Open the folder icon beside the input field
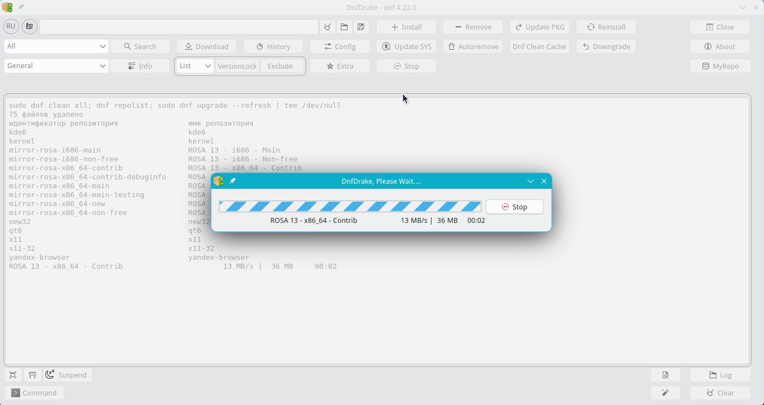Viewport: 764px width, 405px height. pyautogui.click(x=344, y=27)
